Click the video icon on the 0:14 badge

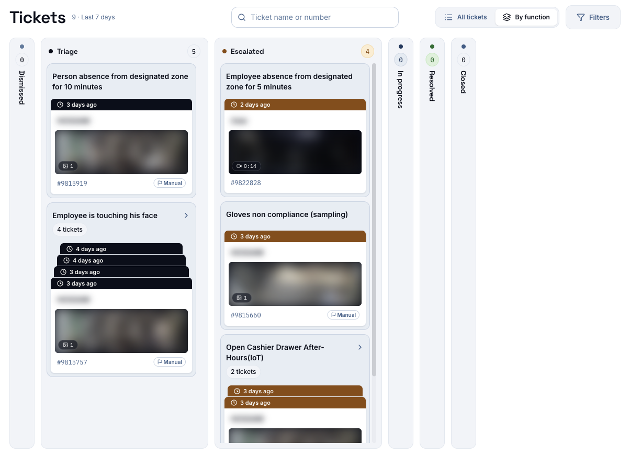[x=239, y=166]
